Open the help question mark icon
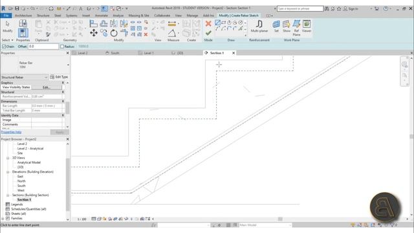This screenshot has width=414, height=233. pos(386,8)
